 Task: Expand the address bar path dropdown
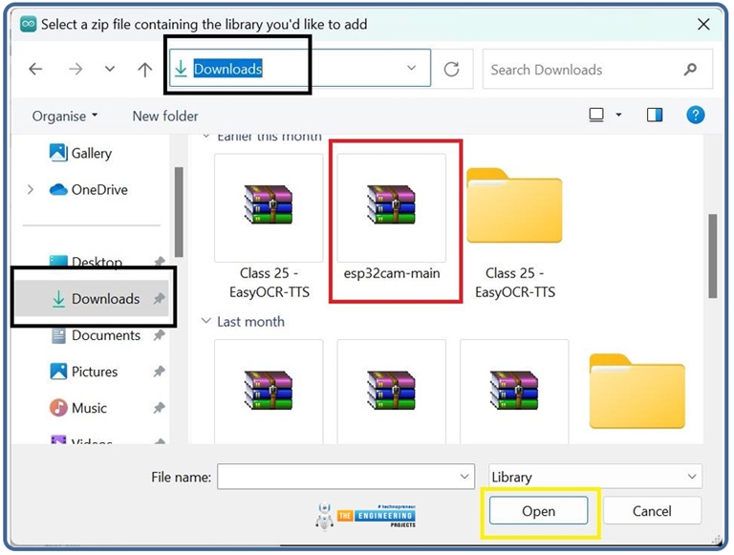[412, 69]
